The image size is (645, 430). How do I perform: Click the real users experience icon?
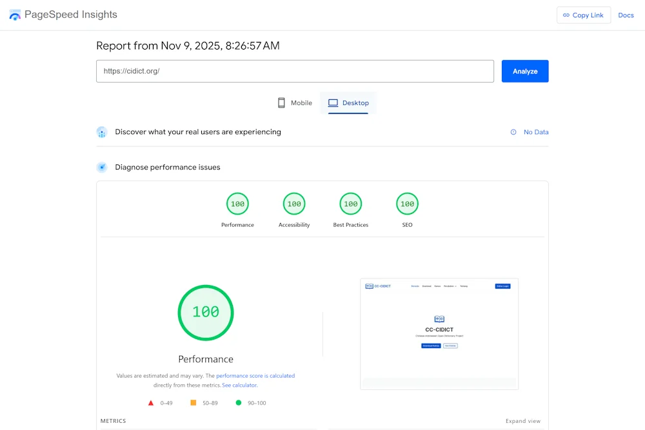point(102,132)
